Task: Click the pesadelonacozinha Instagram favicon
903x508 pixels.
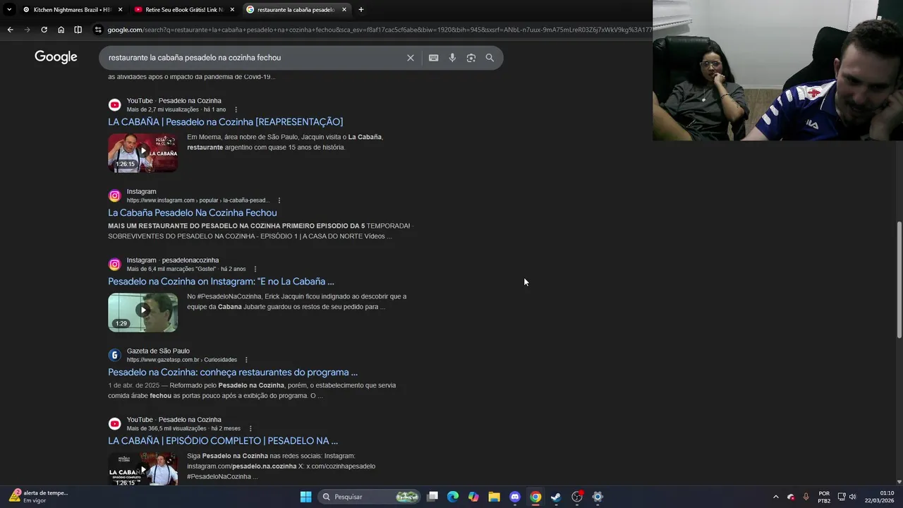Action: [114, 265]
